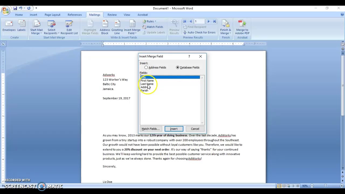
Task: Select the Last Name field in the list
Action: point(170,84)
